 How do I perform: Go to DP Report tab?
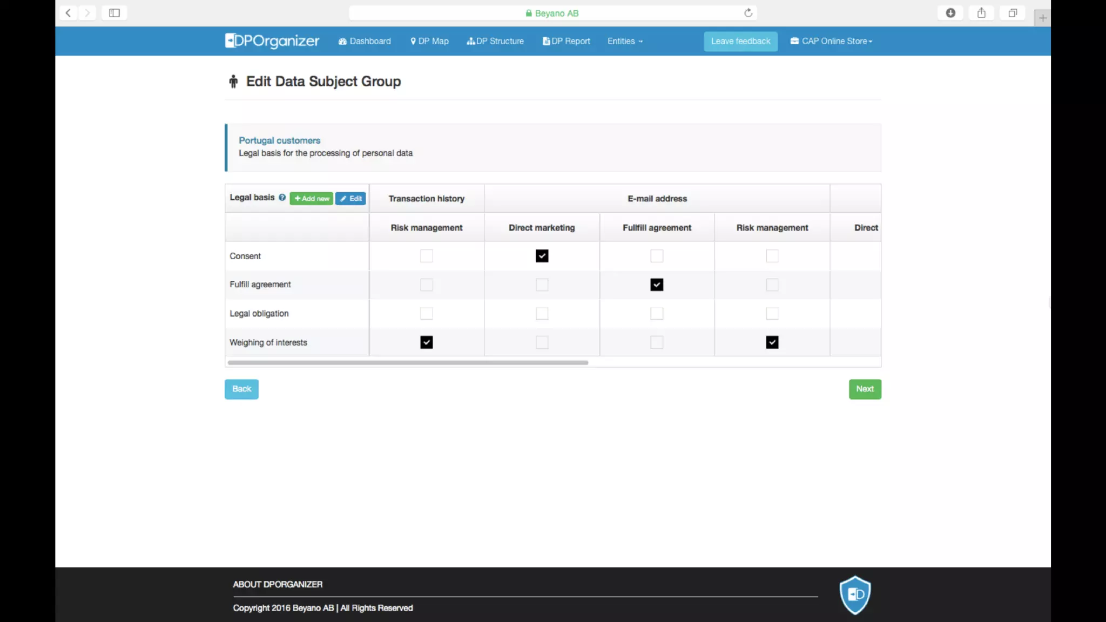[x=566, y=41]
